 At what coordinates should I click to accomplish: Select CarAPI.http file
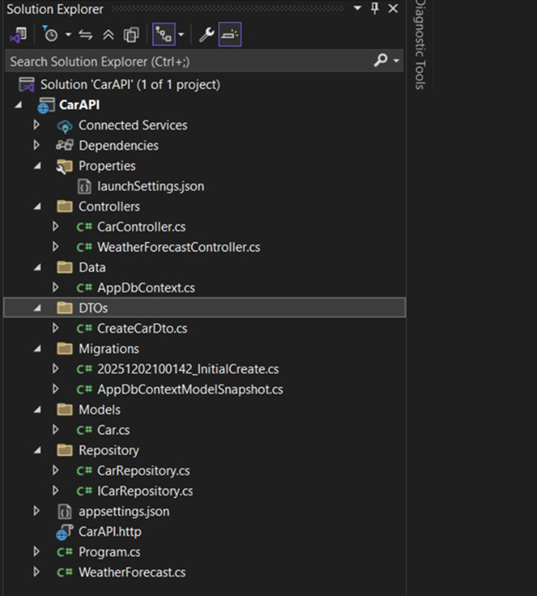[x=110, y=531]
